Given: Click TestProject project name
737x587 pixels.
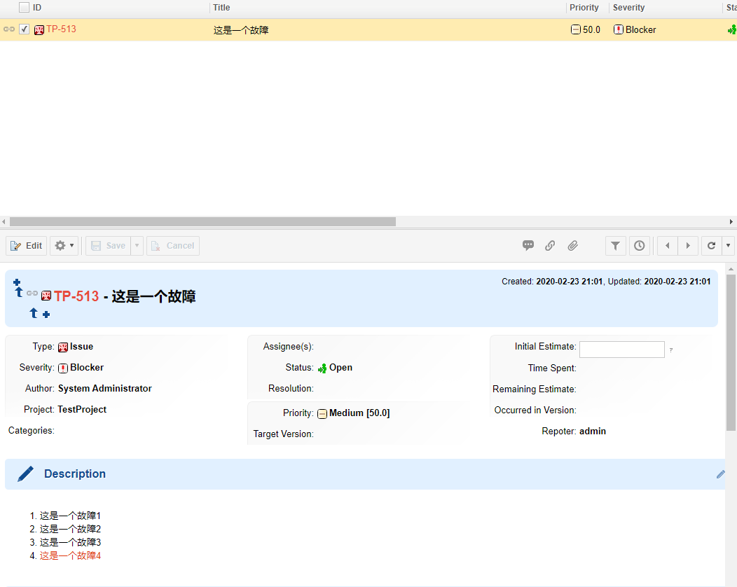Looking at the screenshot, I should (x=82, y=409).
